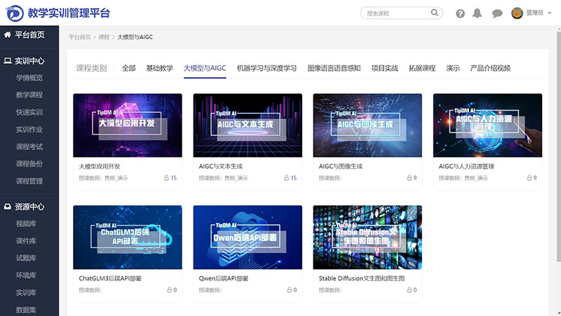
Task: Click the 平台首页 home icon in sidebar
Action: [7, 34]
